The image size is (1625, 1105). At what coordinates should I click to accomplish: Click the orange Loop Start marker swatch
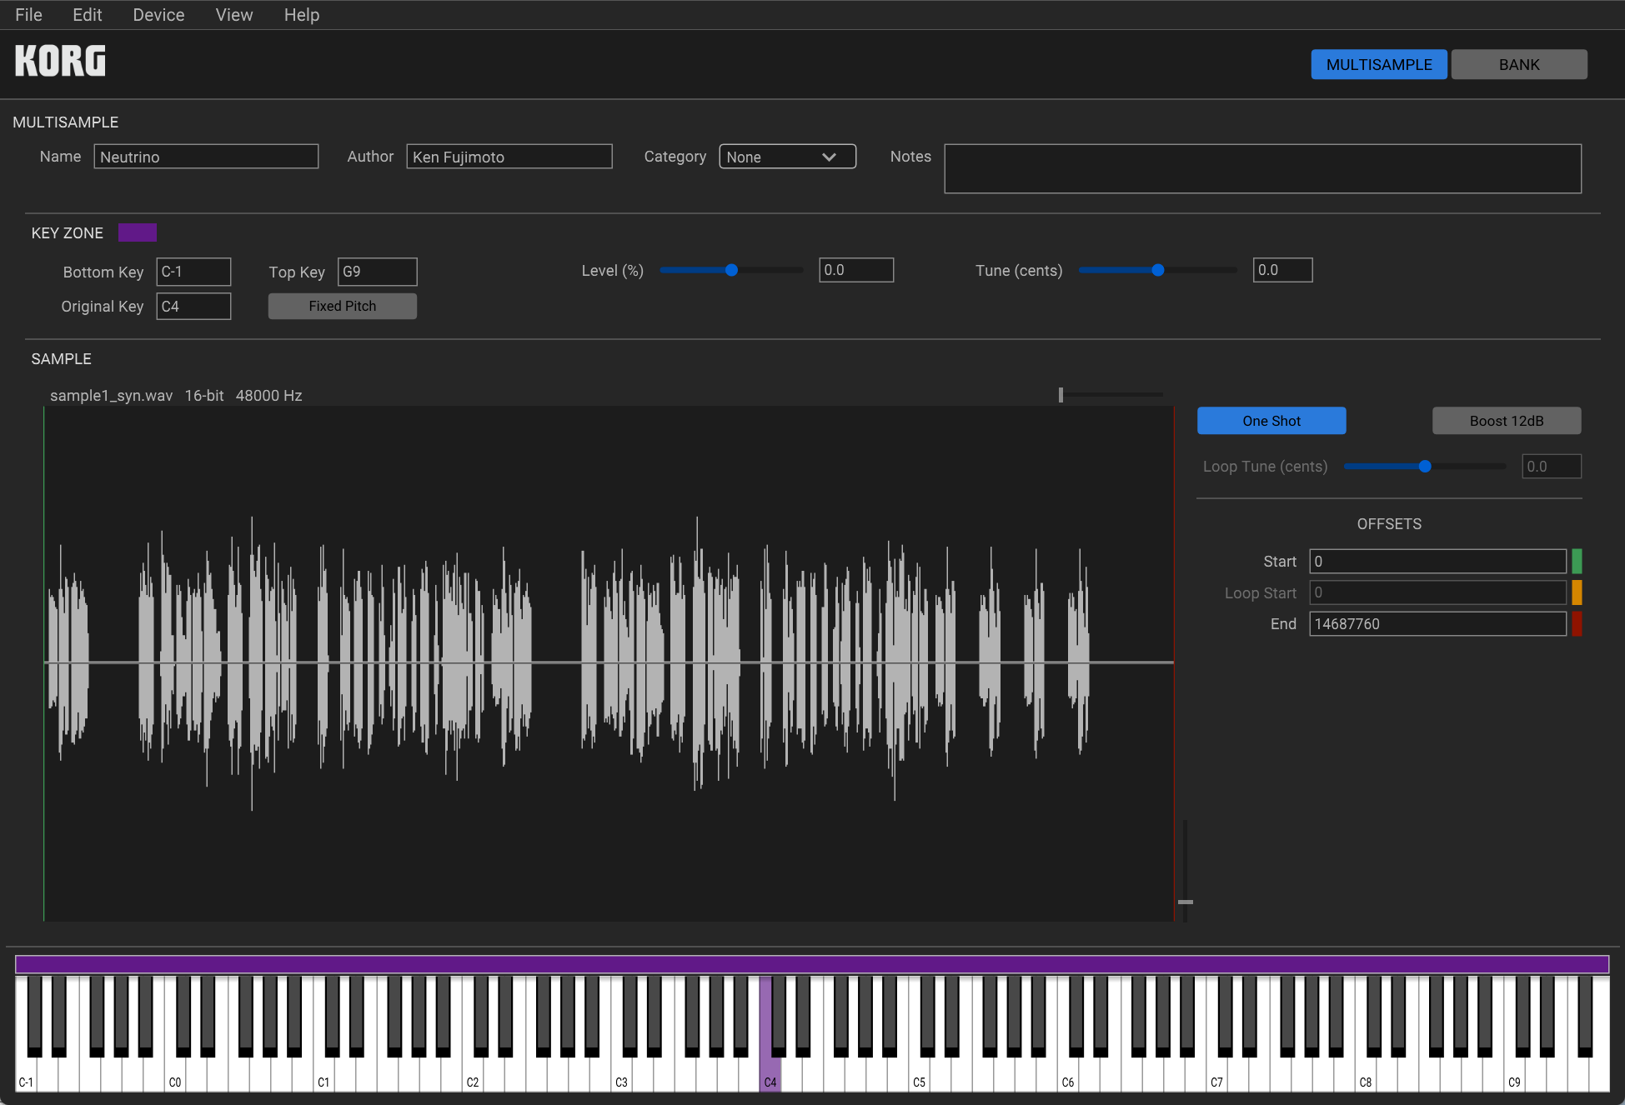coord(1577,592)
